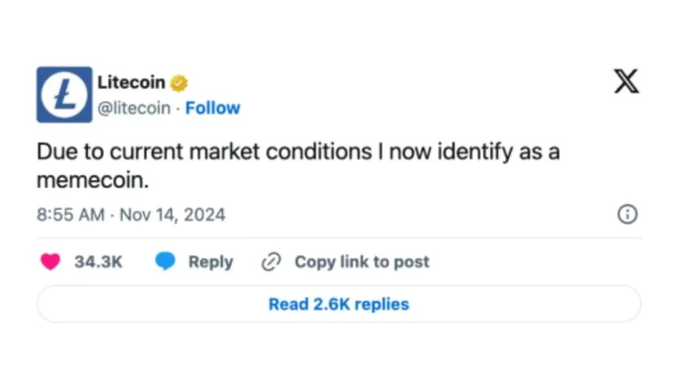Click the white L symbol in the Litecoin logo
The height and width of the screenshot is (376, 688).
tap(64, 95)
